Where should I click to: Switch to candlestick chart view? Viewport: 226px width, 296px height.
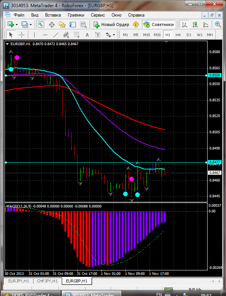[x=195, y=24]
